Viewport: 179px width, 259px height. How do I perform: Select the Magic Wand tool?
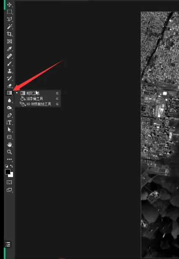(x=9, y=26)
